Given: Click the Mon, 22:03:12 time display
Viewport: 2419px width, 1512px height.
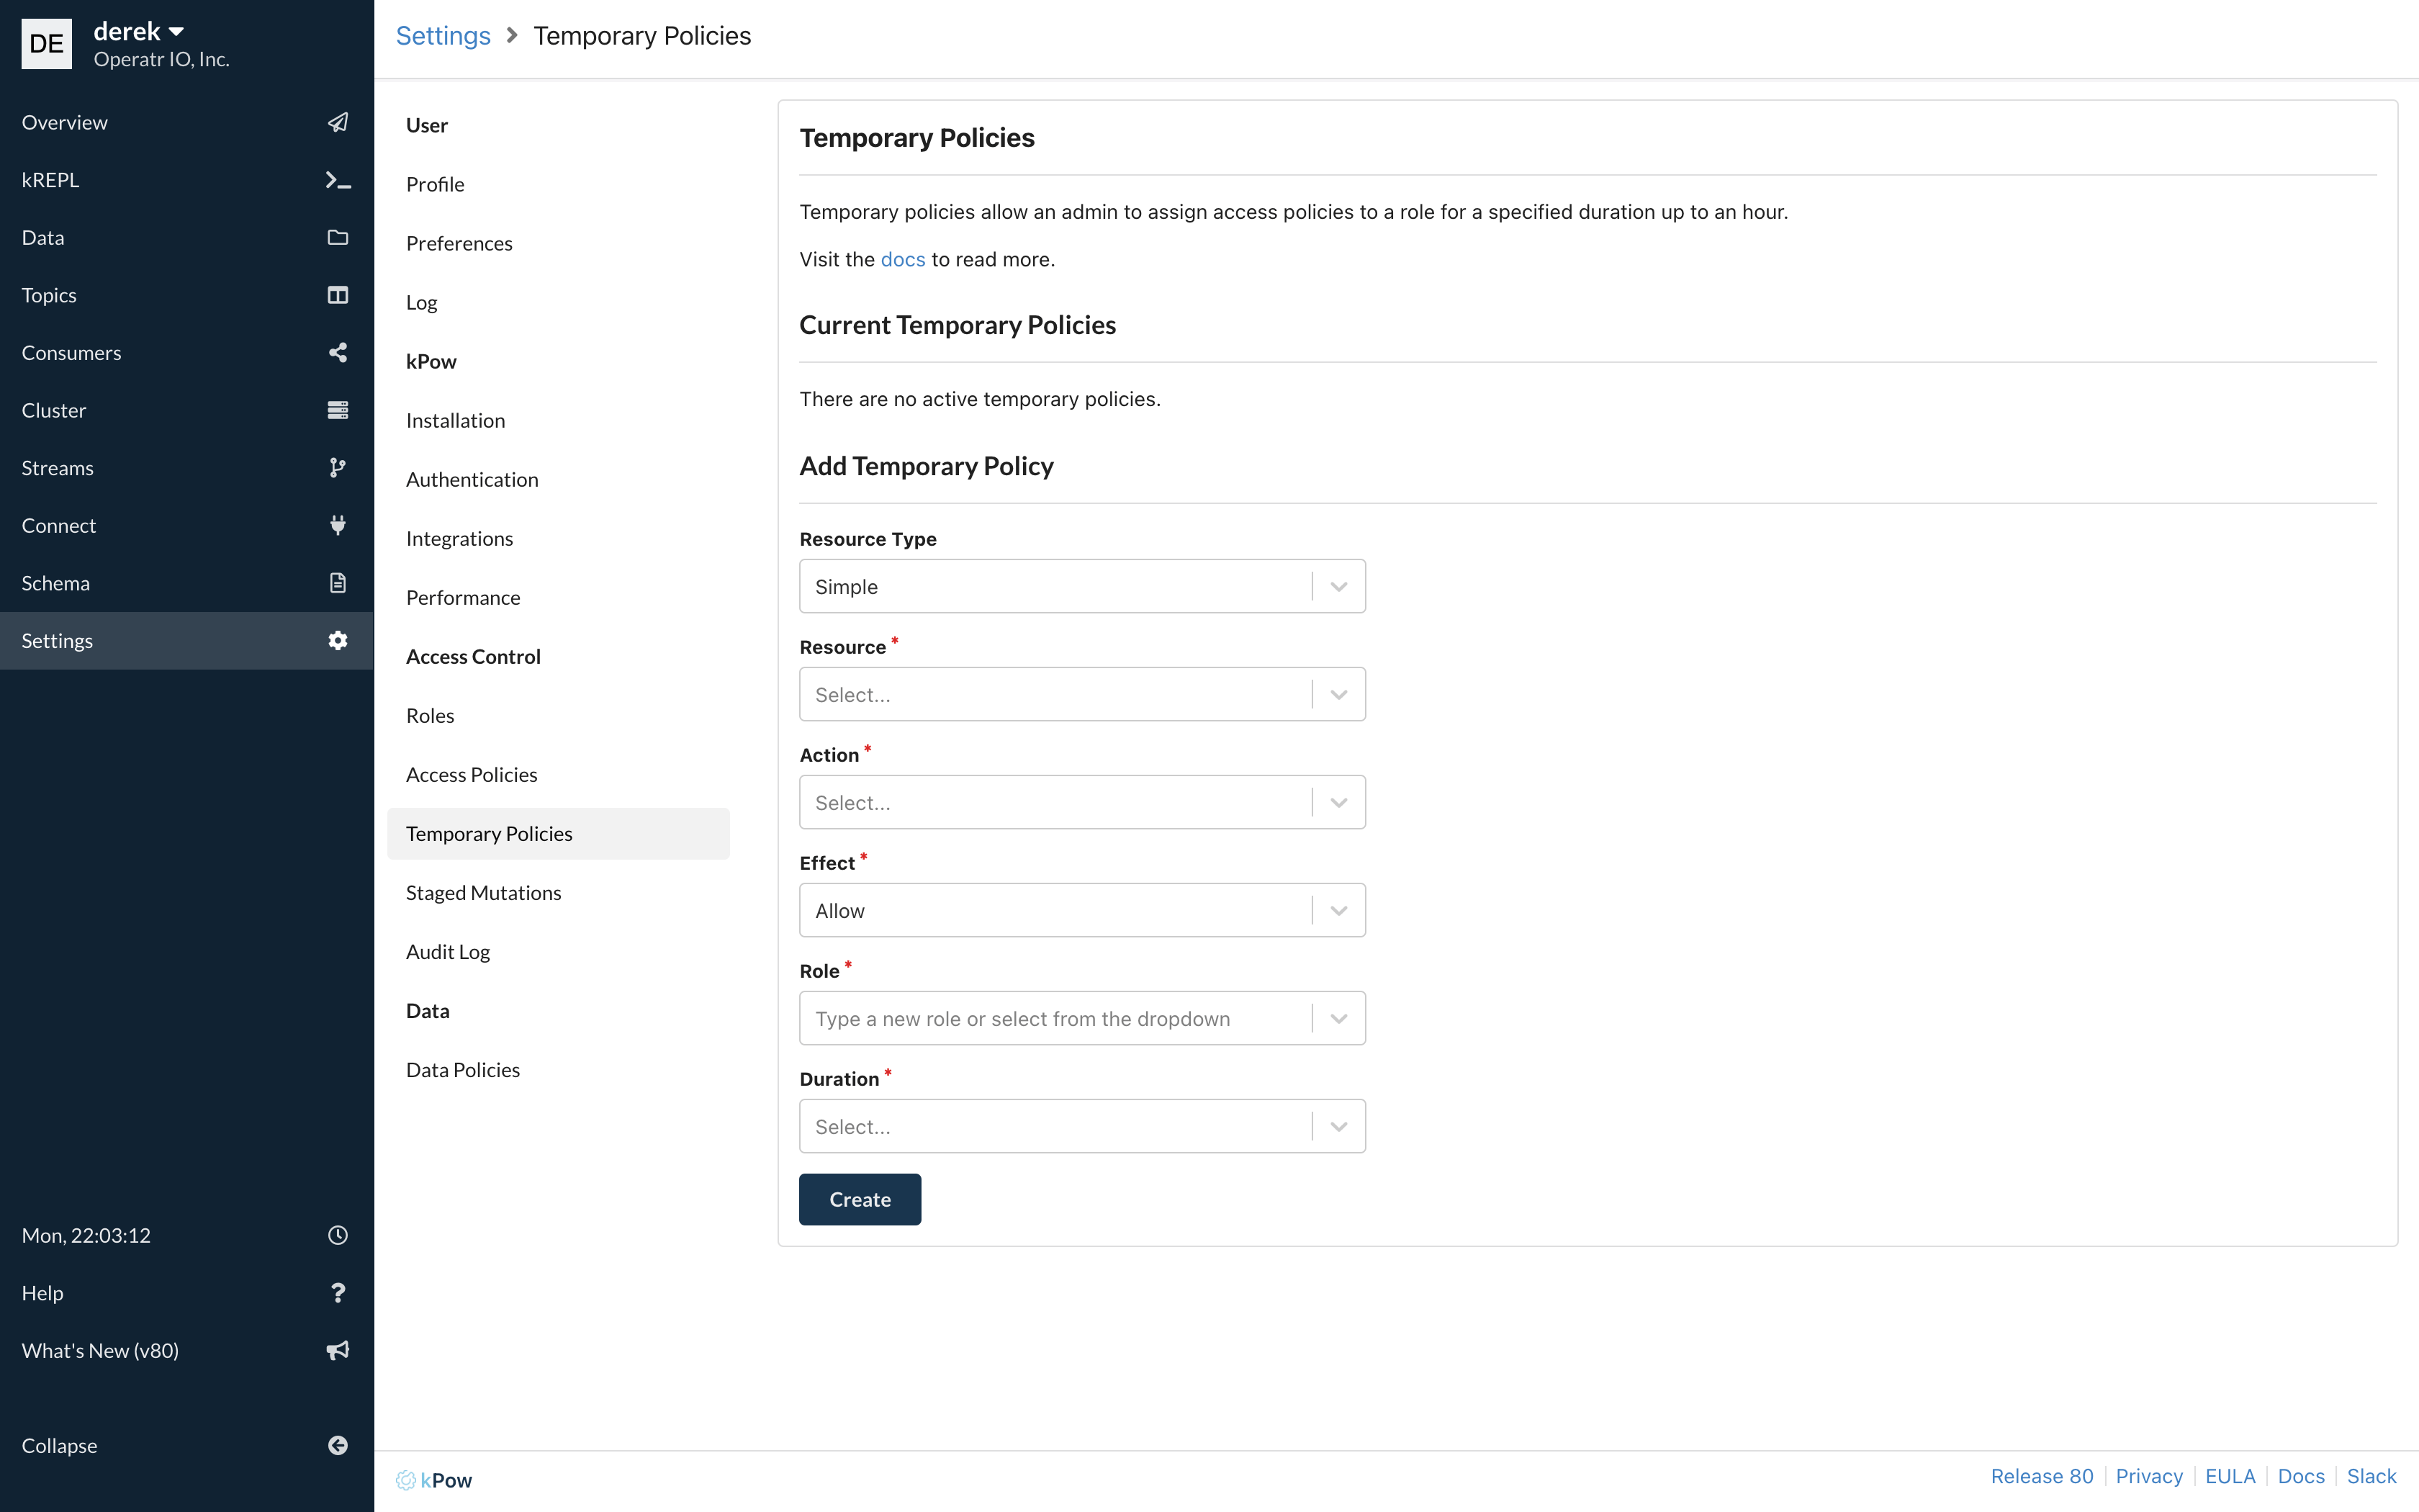Looking at the screenshot, I should (x=87, y=1235).
